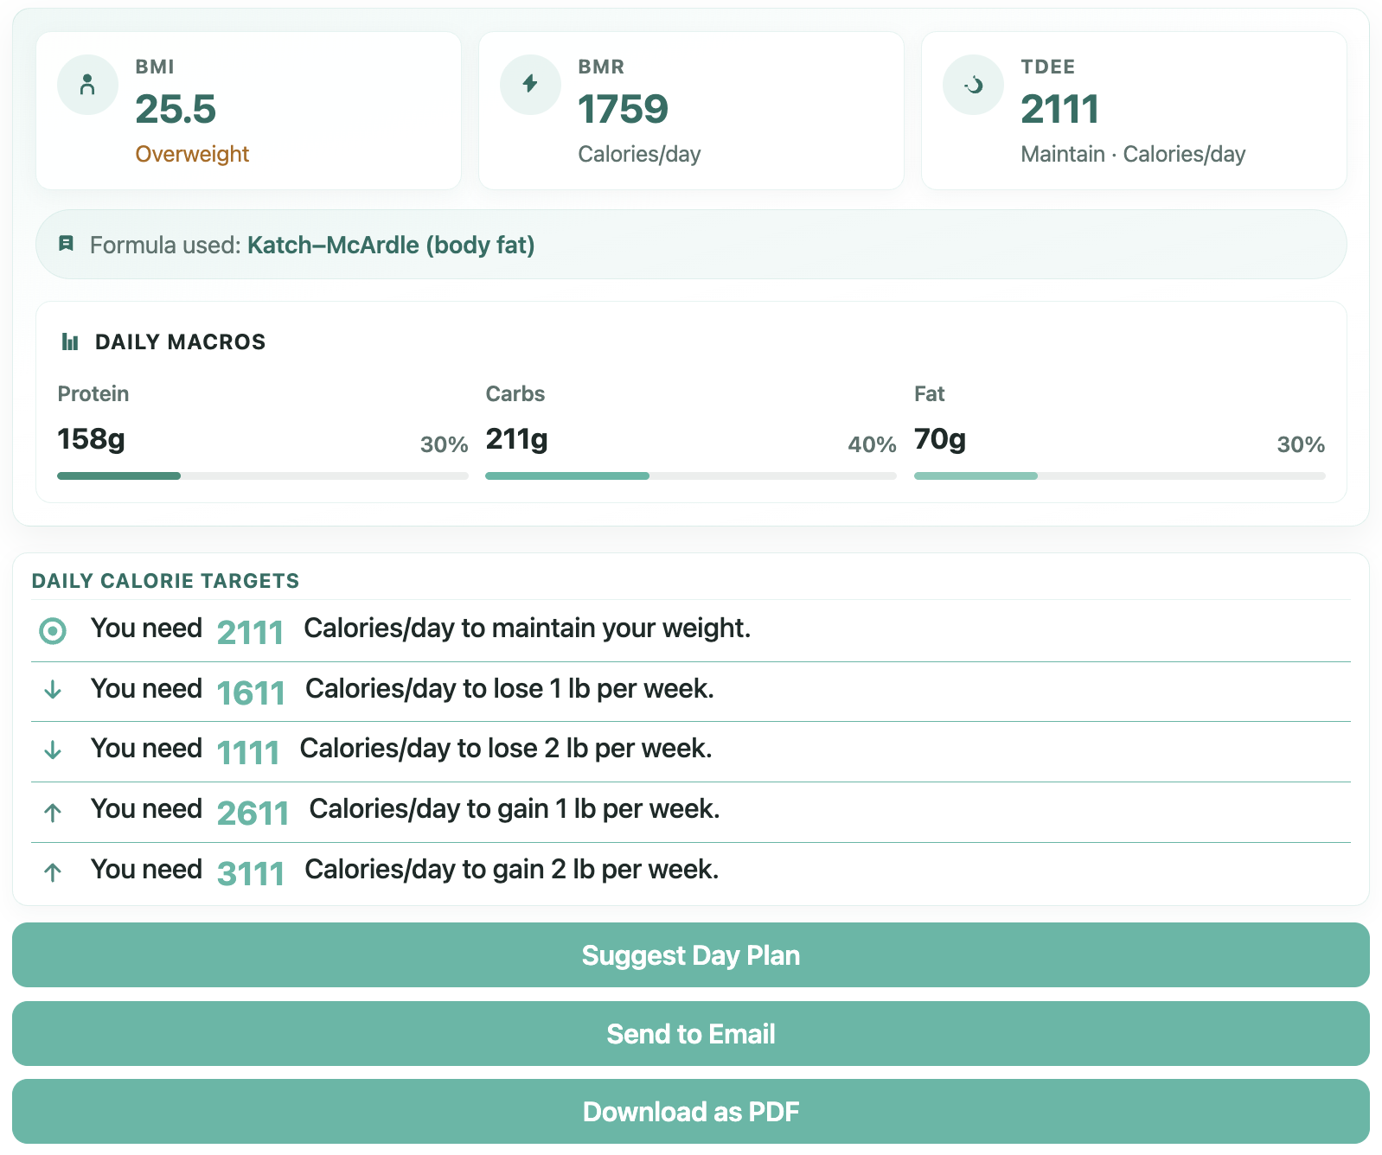Click the Fat progress bar

point(1120,475)
